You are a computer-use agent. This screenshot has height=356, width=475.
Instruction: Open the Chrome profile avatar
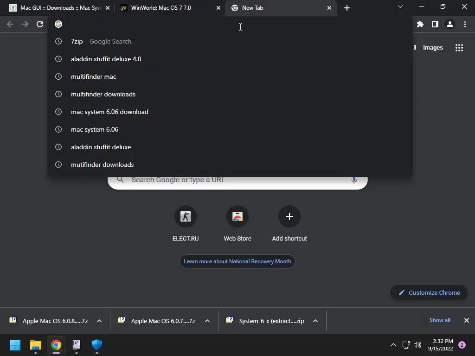450,24
